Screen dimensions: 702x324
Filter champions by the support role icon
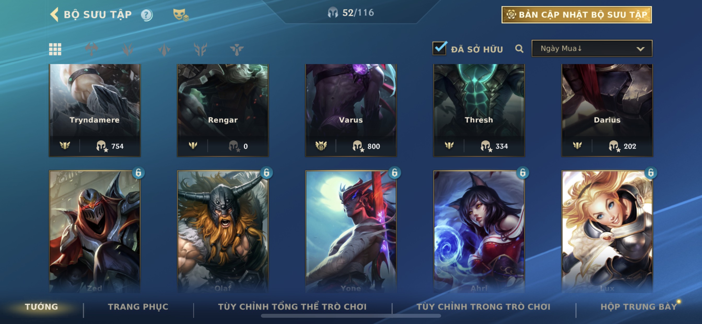[237, 49]
